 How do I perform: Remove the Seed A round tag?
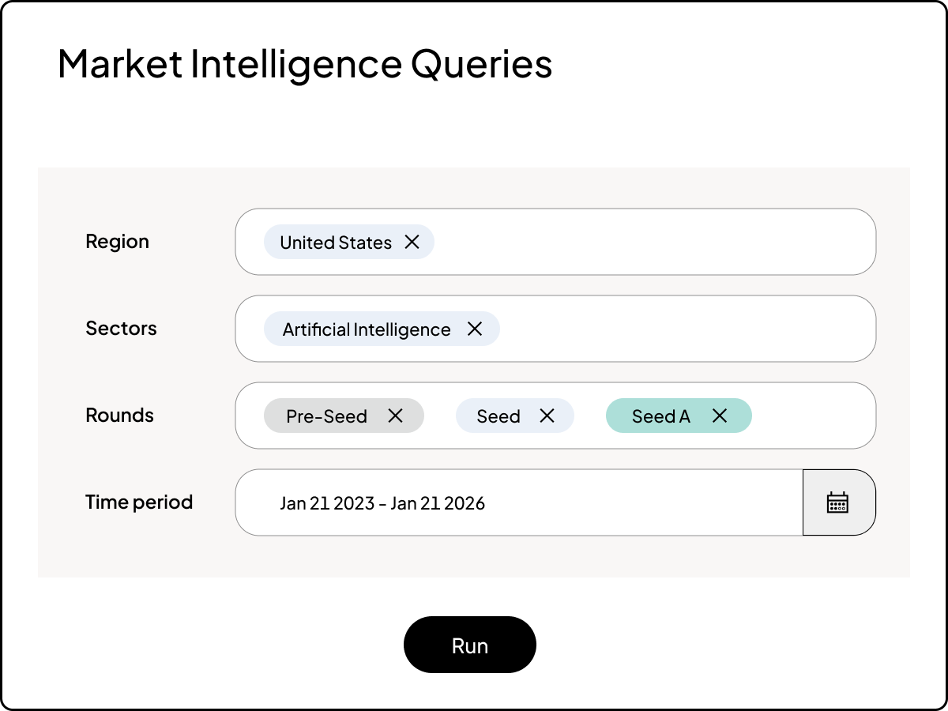pyautogui.click(x=719, y=416)
